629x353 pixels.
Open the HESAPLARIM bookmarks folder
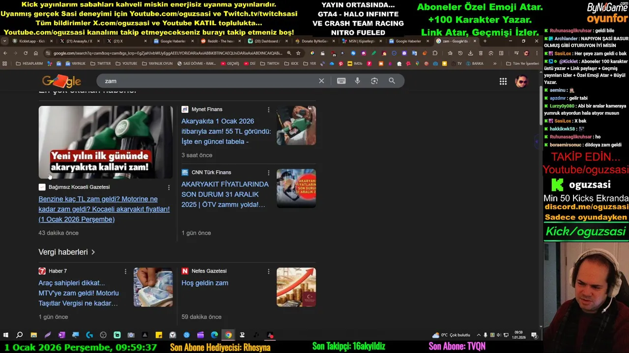29,63
